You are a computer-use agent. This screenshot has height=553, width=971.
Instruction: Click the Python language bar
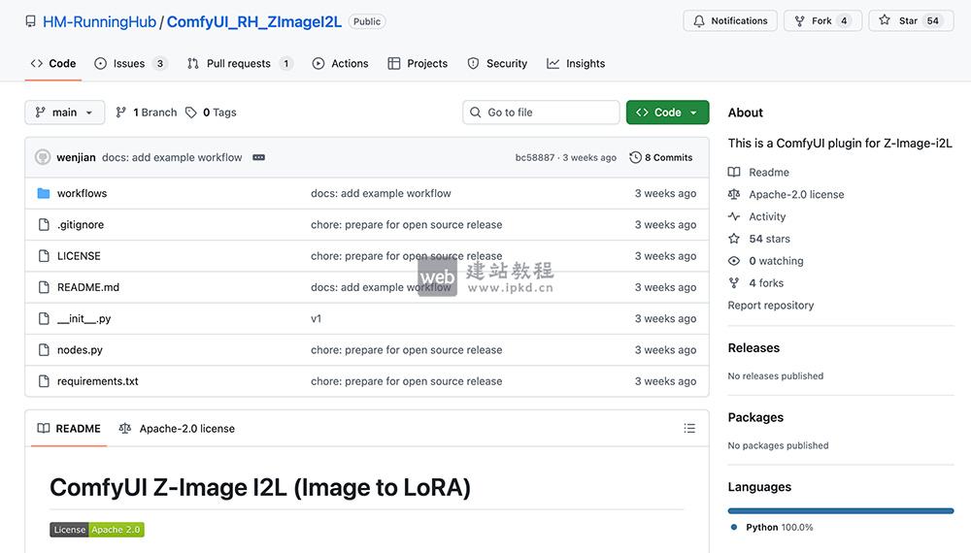[x=841, y=511]
